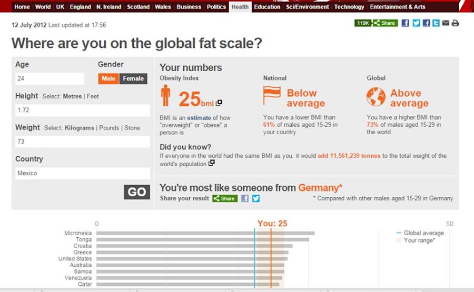
Task: Open the England nav item
Action: point(81,7)
